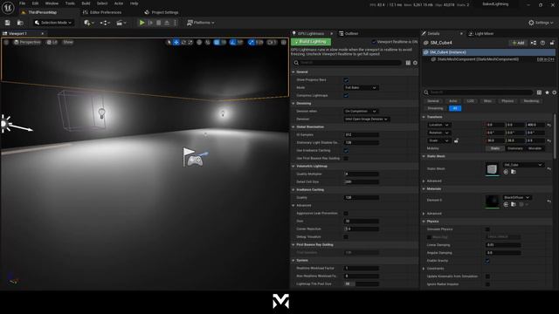Screen dimensions: 559x314
Task: Click the Details panel blueprint/add script icon
Action: [534, 43]
